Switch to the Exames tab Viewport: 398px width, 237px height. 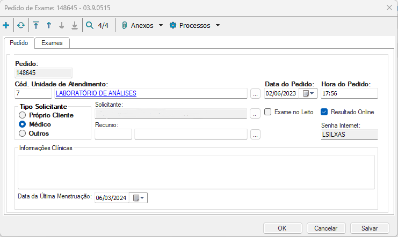coord(52,43)
